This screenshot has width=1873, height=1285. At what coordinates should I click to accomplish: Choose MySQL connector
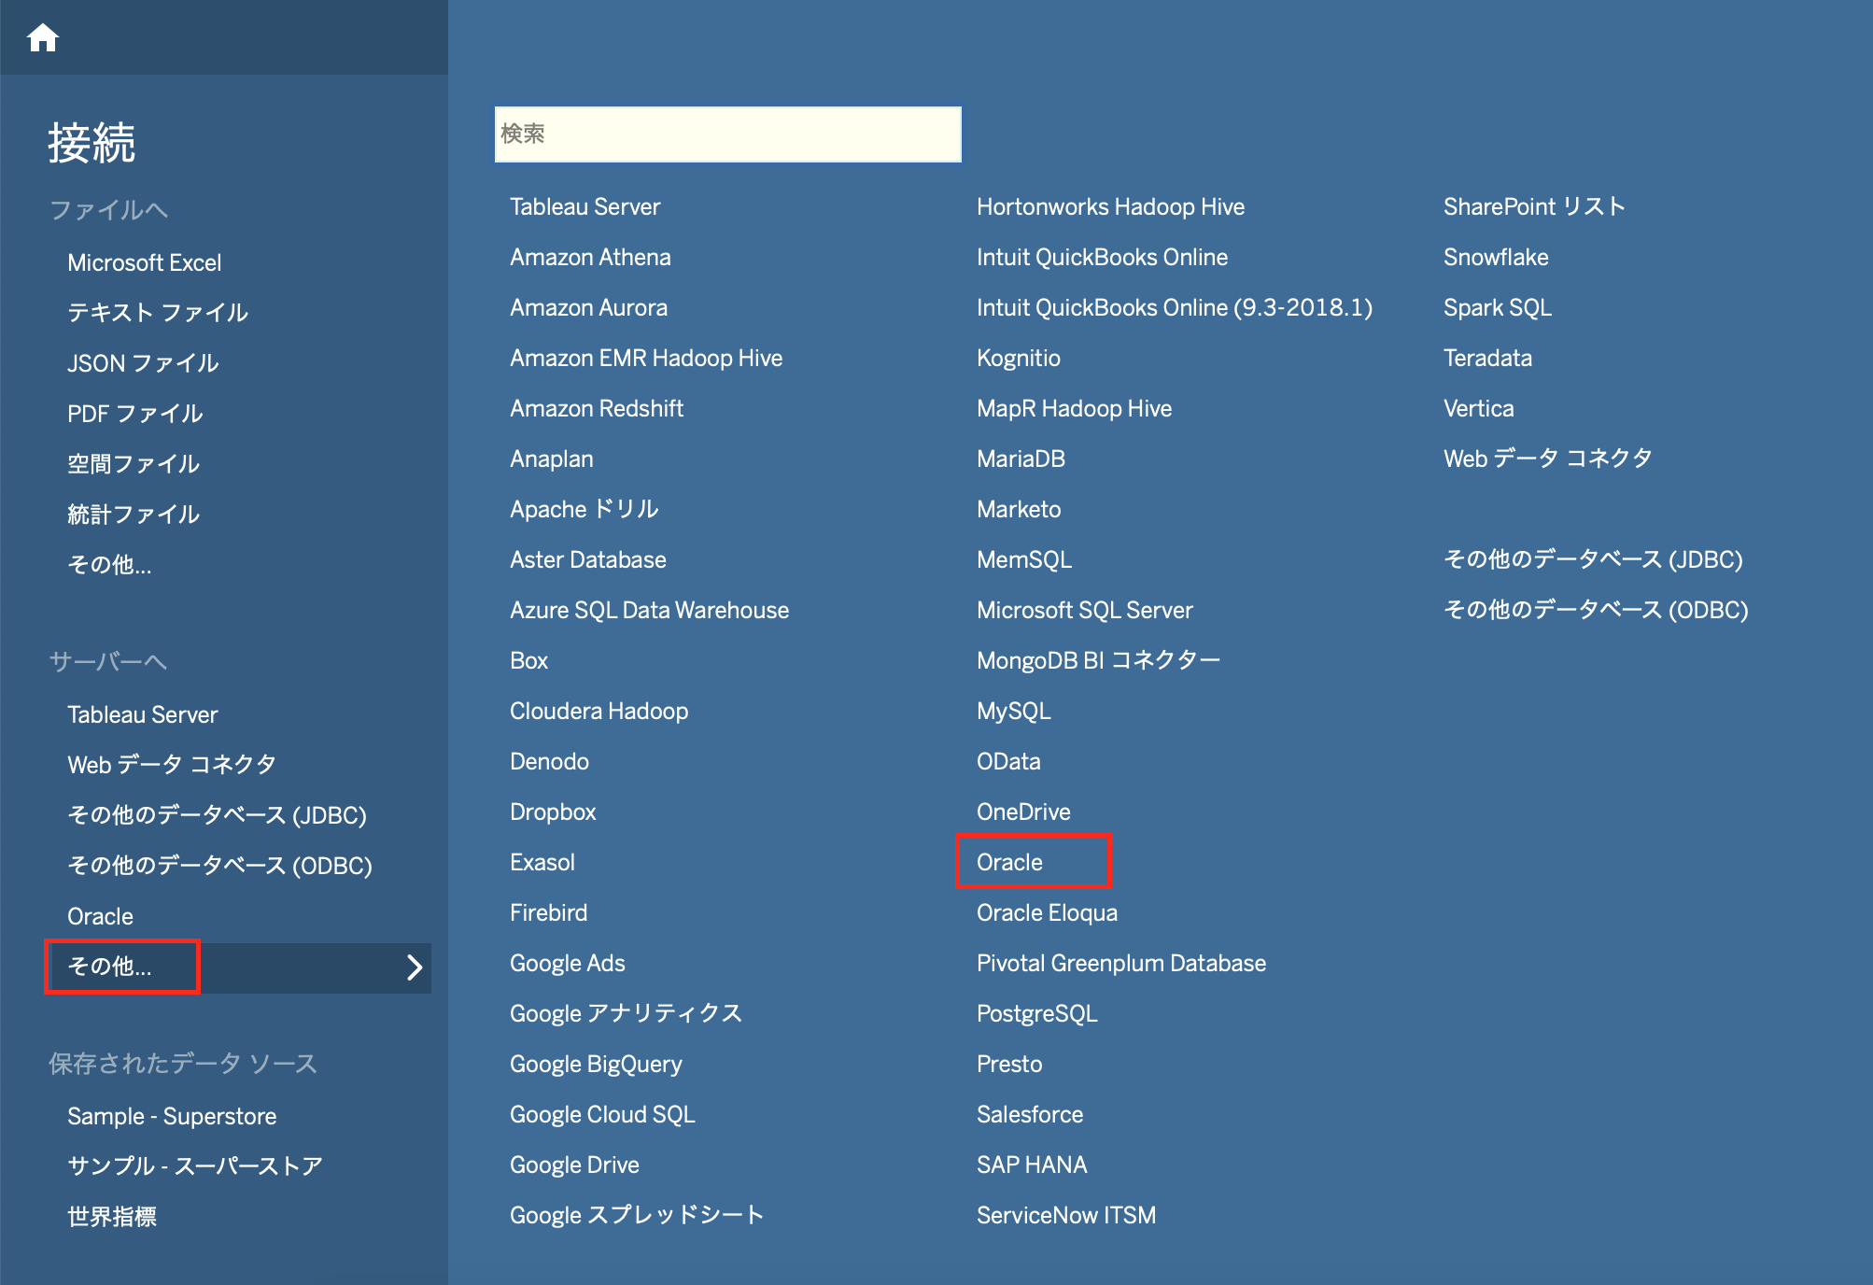click(1013, 712)
